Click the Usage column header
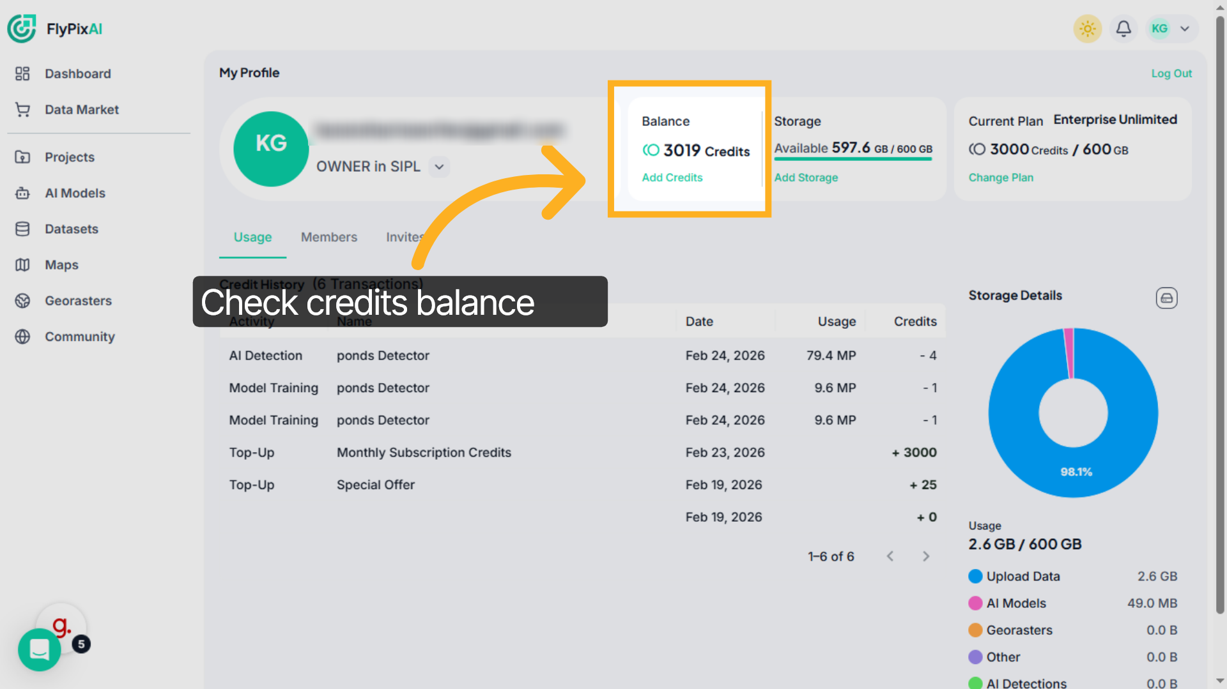This screenshot has height=689, width=1227. click(x=837, y=321)
